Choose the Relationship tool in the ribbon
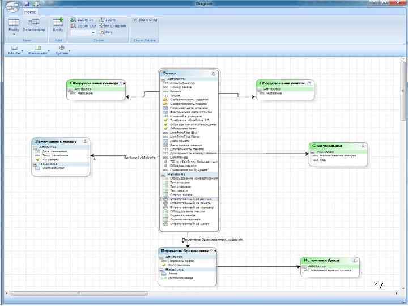408x306 pixels. point(34,25)
